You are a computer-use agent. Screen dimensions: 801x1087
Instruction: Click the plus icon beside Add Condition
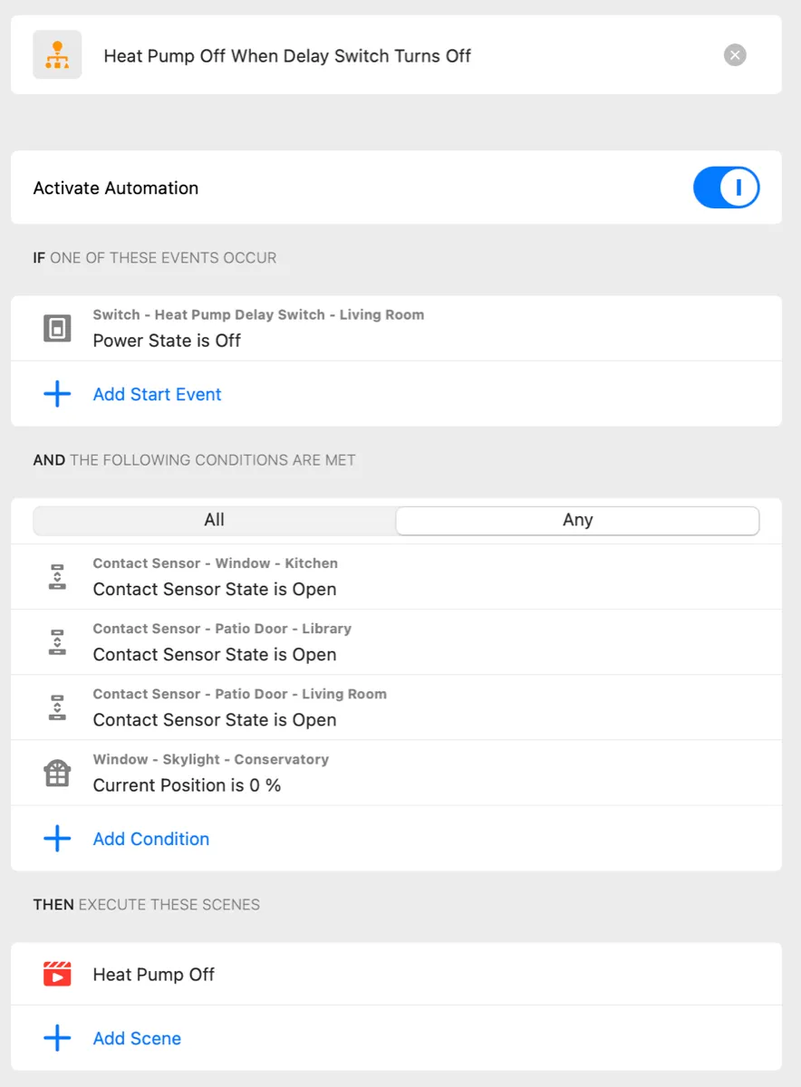(x=57, y=839)
